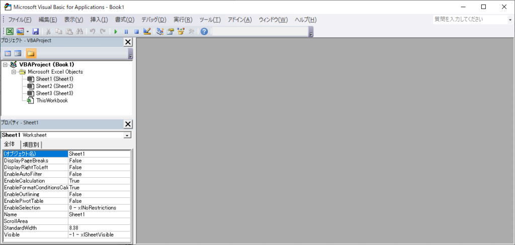Close the プロパティ - Sheet1 panel
The height and width of the screenshot is (245, 515).
pyautogui.click(x=128, y=124)
